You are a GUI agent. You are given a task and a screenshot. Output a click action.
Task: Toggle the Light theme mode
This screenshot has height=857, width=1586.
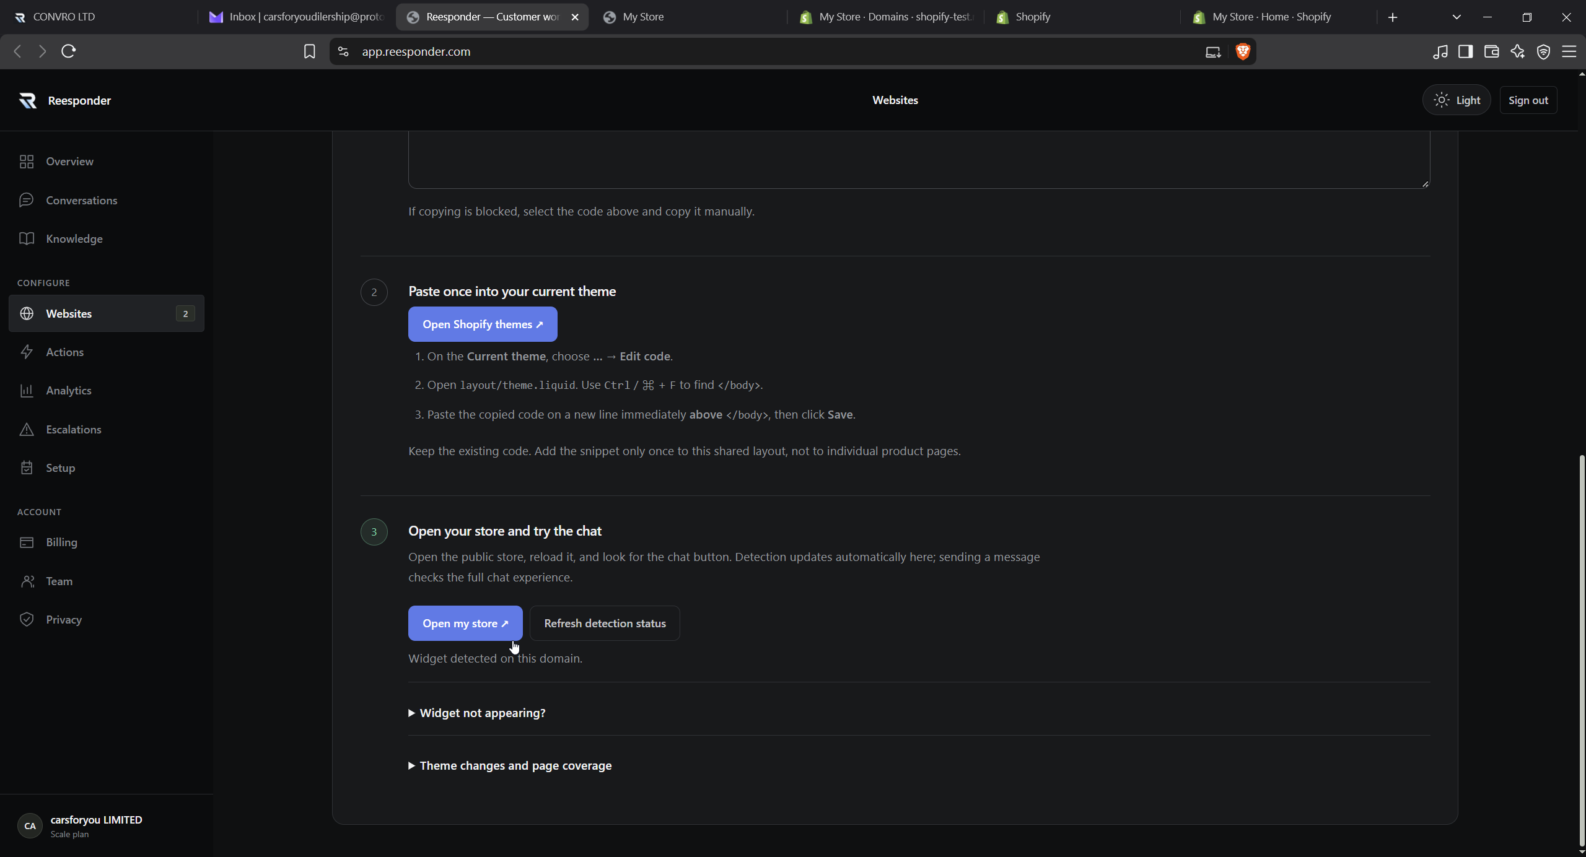coord(1457,100)
